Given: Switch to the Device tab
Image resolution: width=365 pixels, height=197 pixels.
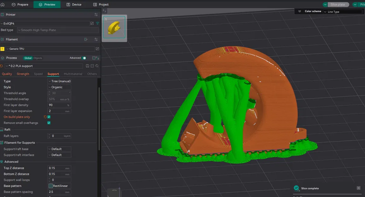Looking at the screenshot, I should click(x=74, y=4).
